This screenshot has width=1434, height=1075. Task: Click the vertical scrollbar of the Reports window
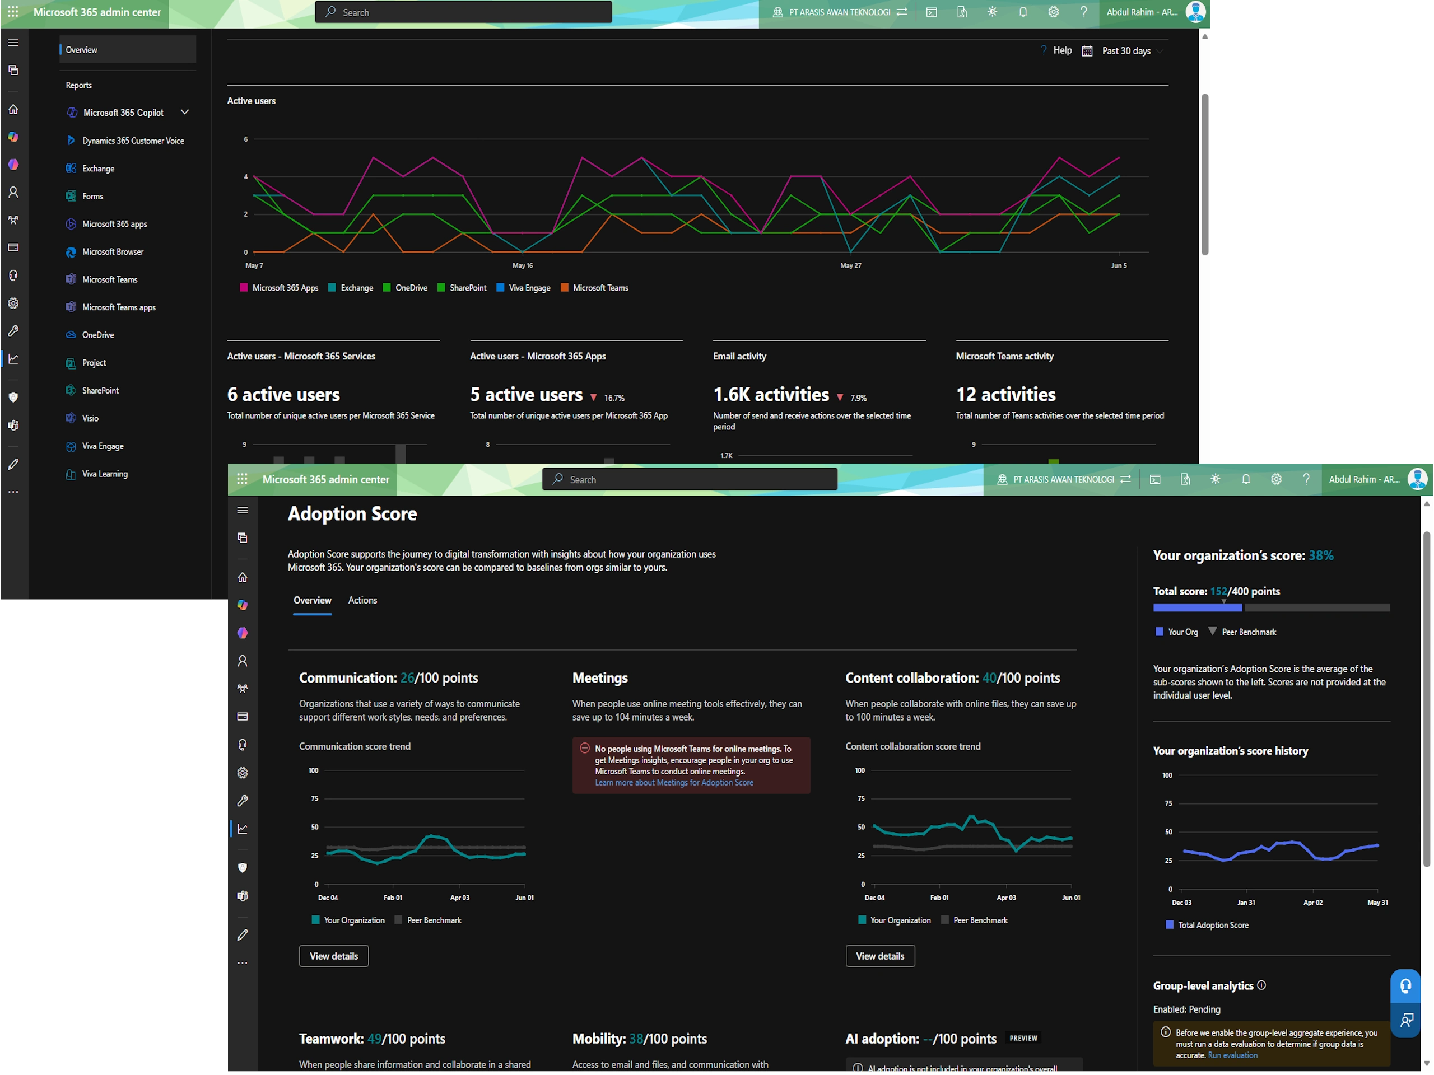click(x=1205, y=175)
